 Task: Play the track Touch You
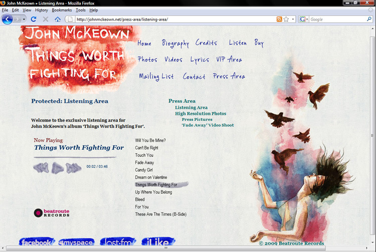point(144,155)
